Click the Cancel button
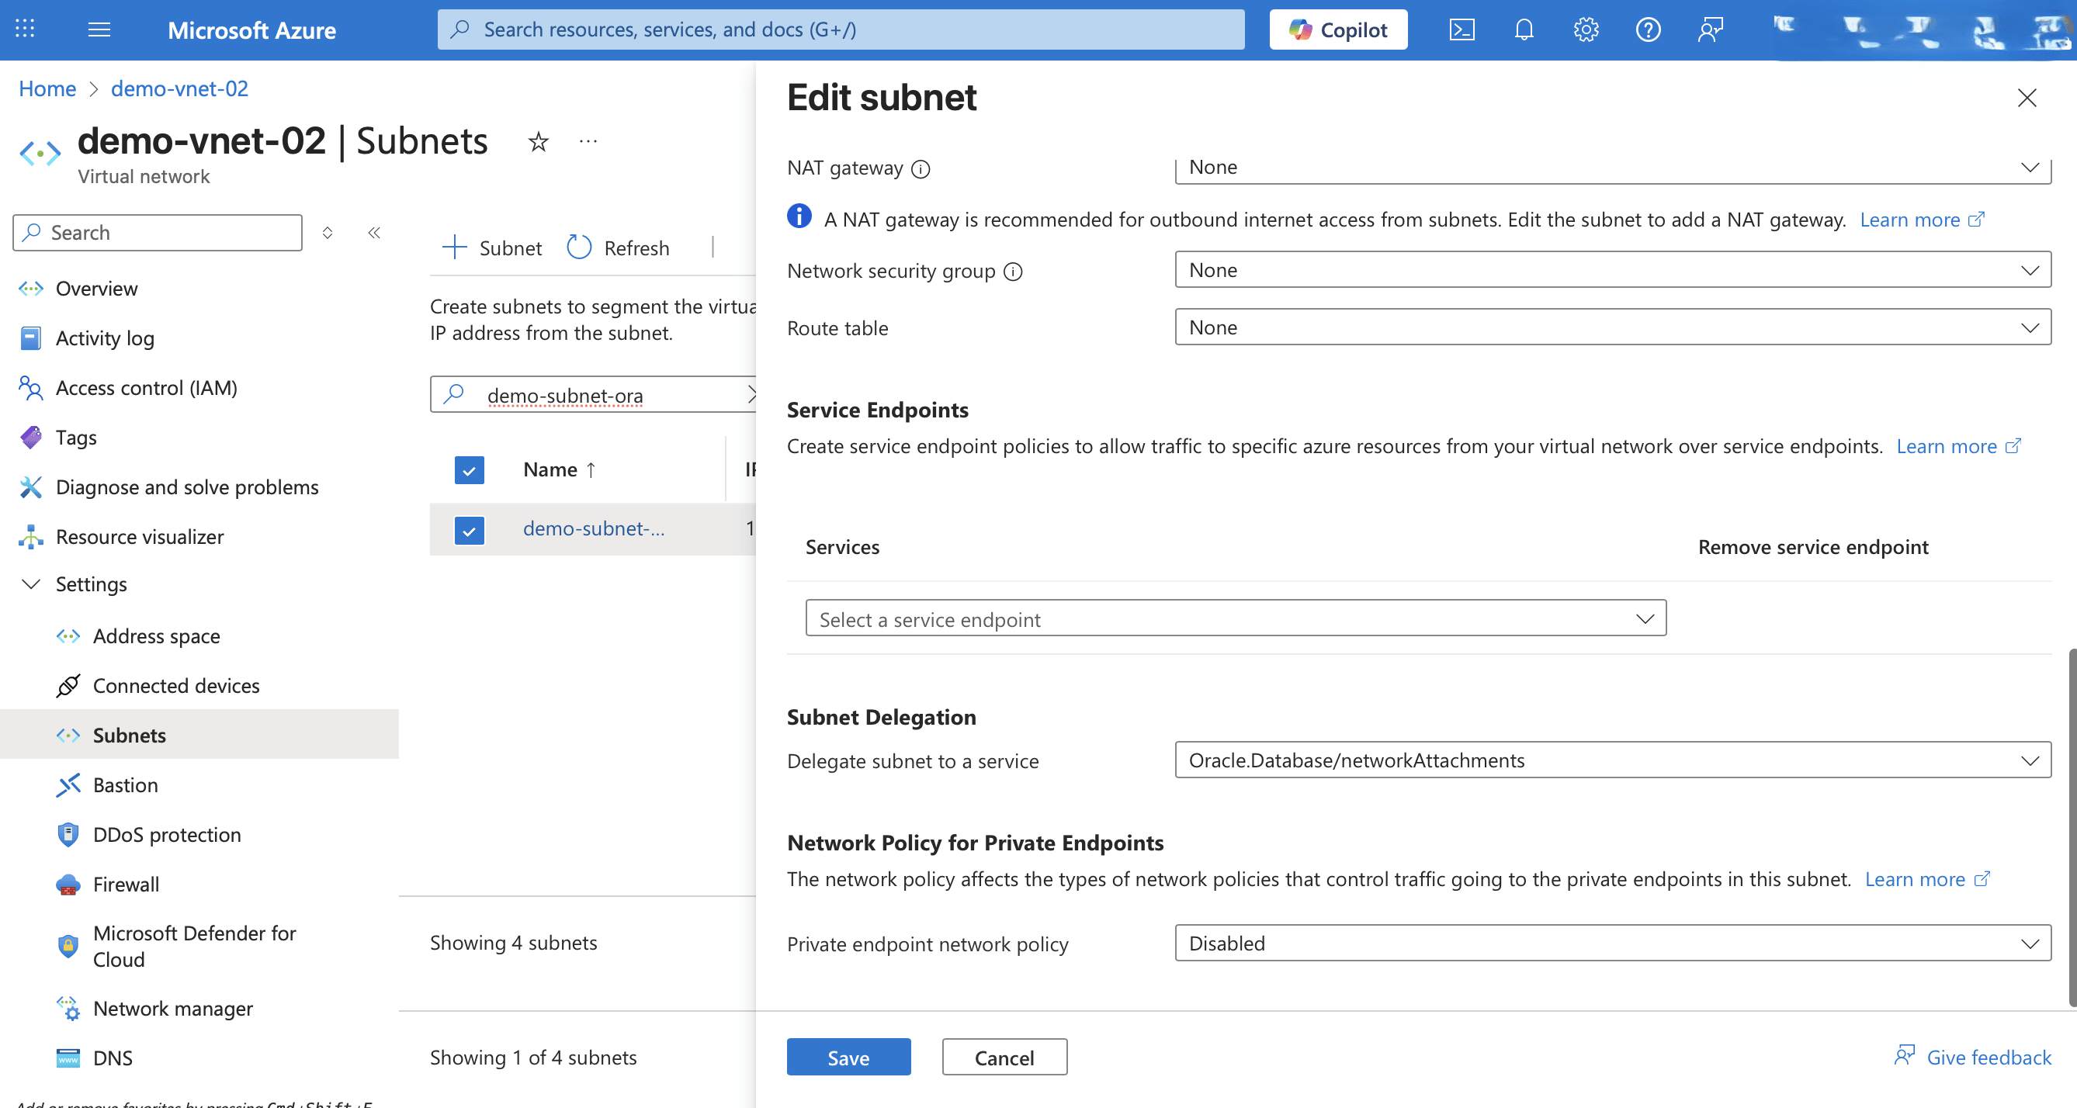 [x=1004, y=1058]
